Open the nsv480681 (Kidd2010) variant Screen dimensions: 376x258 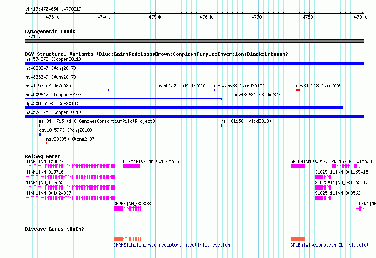pyautogui.click(x=259, y=95)
